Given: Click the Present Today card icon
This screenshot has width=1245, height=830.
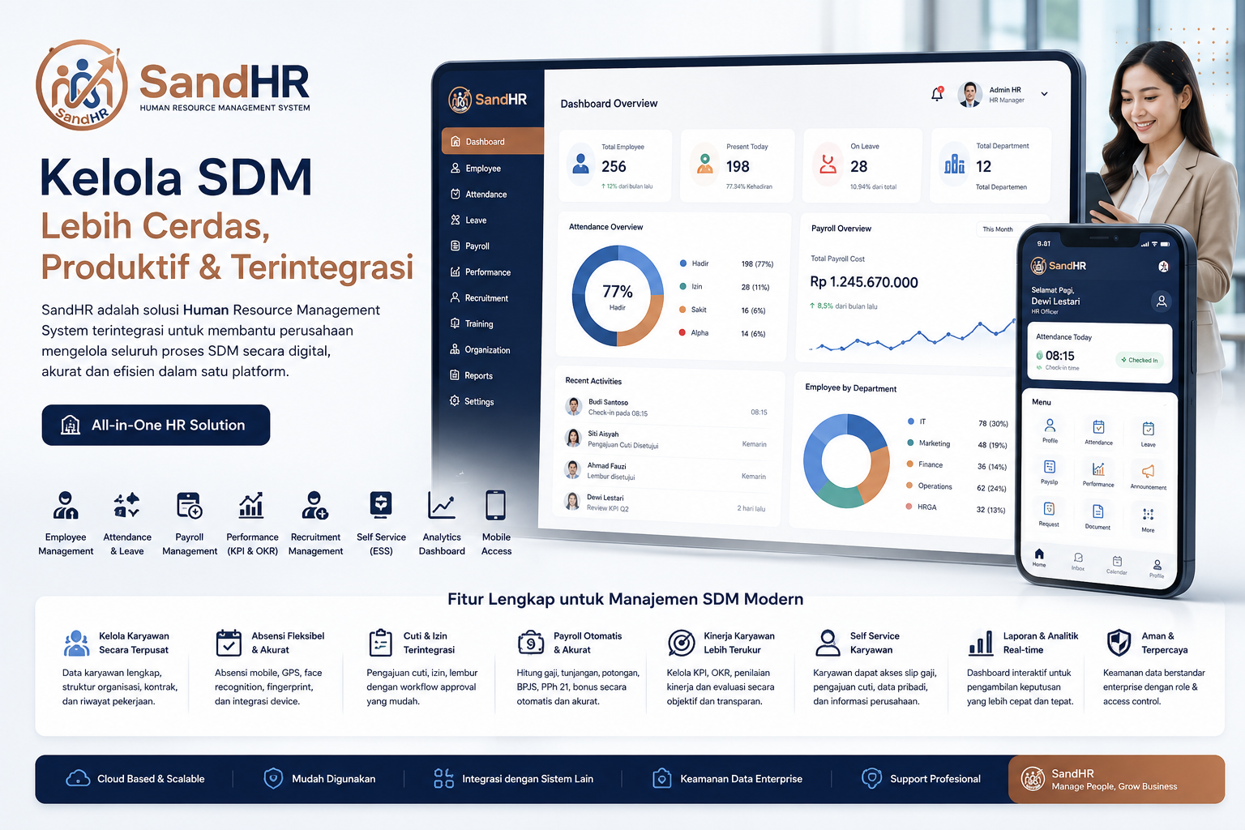Looking at the screenshot, I should pyautogui.click(x=705, y=165).
